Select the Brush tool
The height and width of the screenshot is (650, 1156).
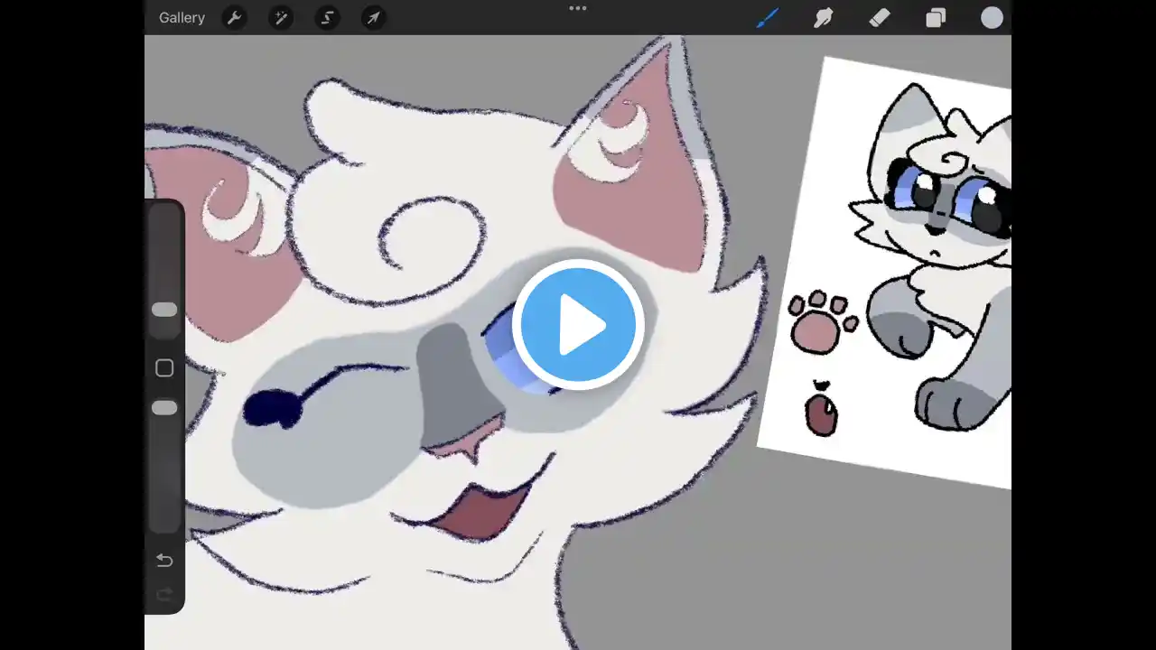(x=768, y=18)
